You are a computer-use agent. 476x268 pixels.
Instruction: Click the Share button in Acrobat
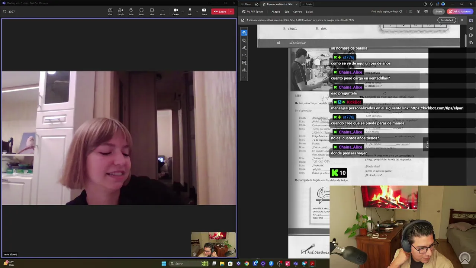pos(439,12)
